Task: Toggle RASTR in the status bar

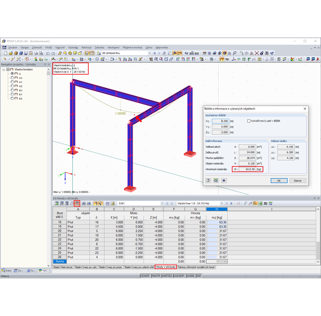Action: [156, 276]
